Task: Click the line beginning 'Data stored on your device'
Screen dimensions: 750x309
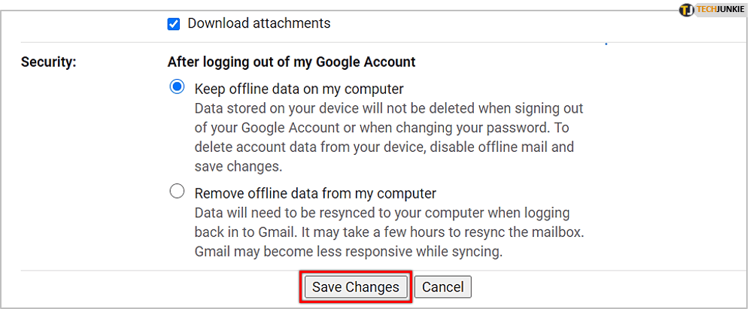Action: 388,108
